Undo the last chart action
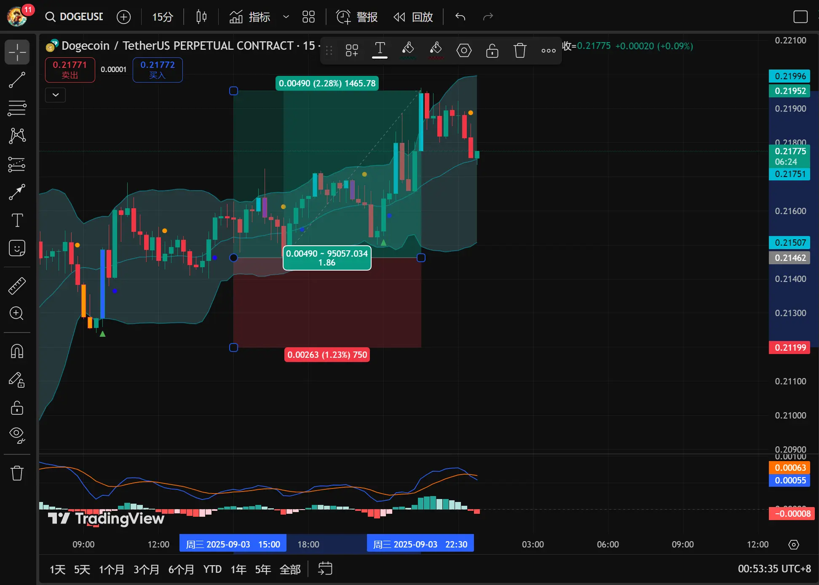This screenshot has height=585, width=819. click(x=460, y=17)
